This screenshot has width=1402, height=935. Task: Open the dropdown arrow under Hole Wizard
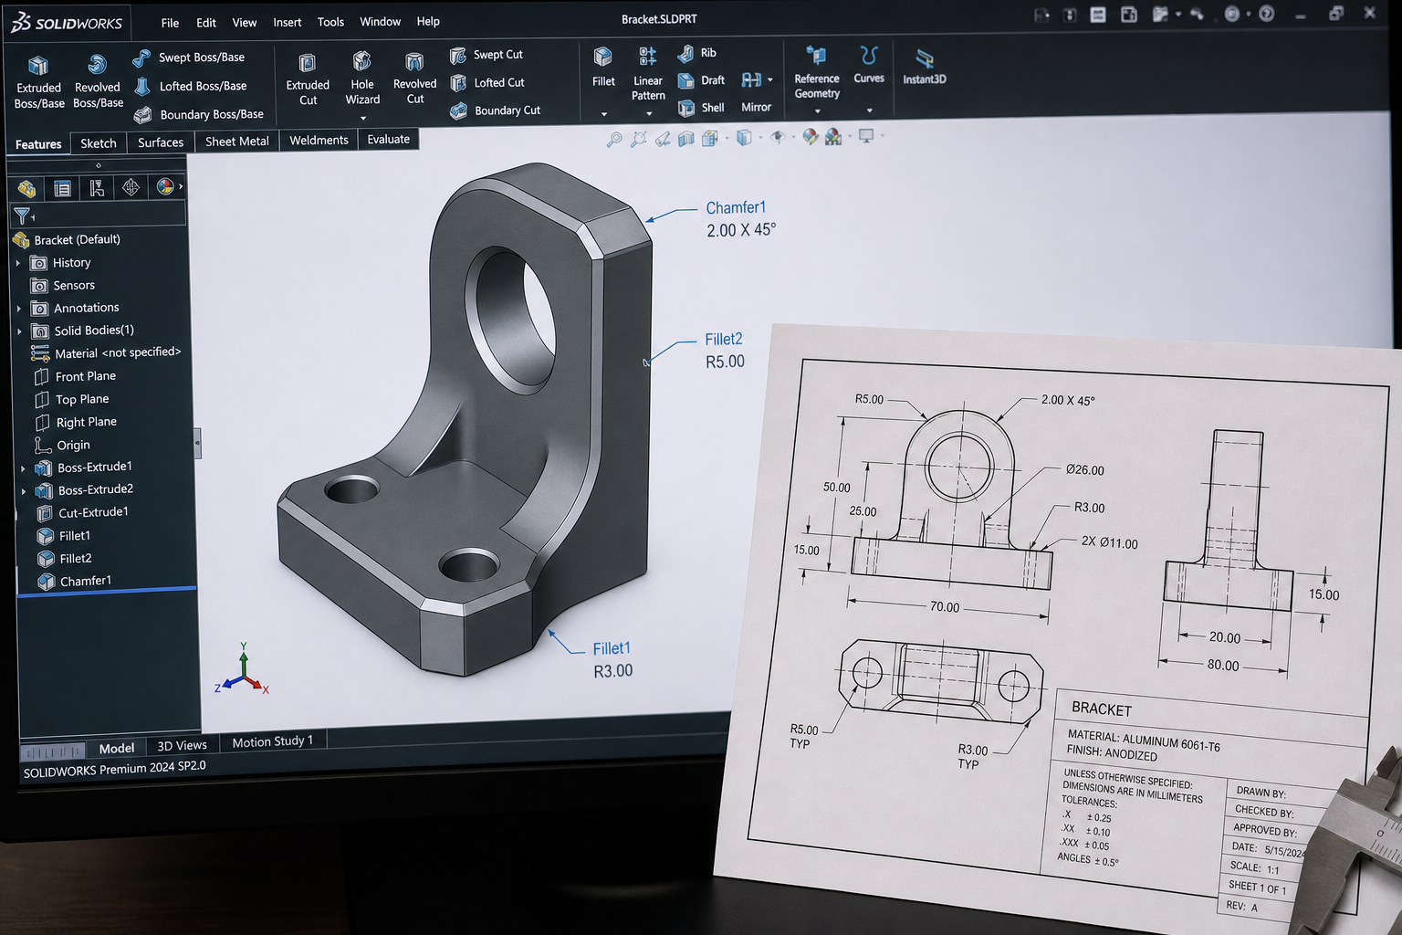(x=362, y=118)
